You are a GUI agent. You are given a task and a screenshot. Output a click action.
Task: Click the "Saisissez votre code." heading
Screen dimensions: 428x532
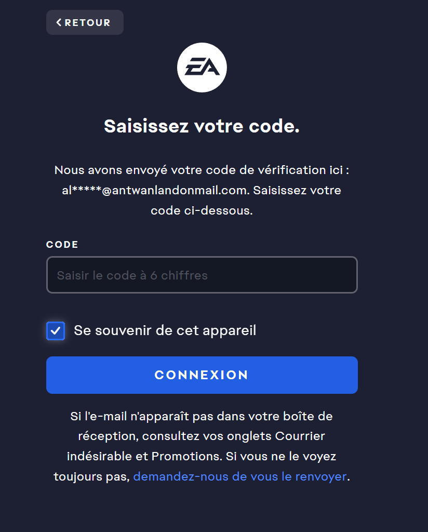click(202, 126)
